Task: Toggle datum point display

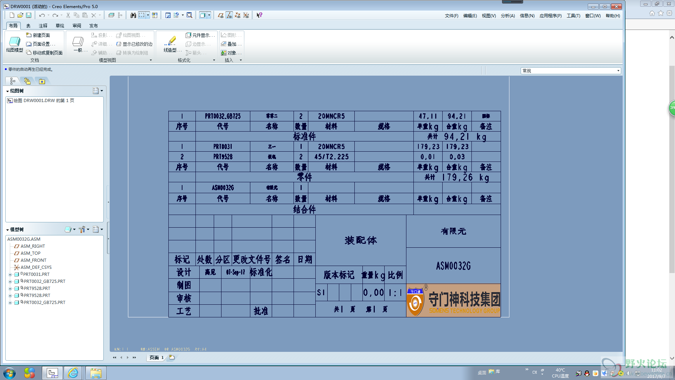Action: click(x=238, y=15)
